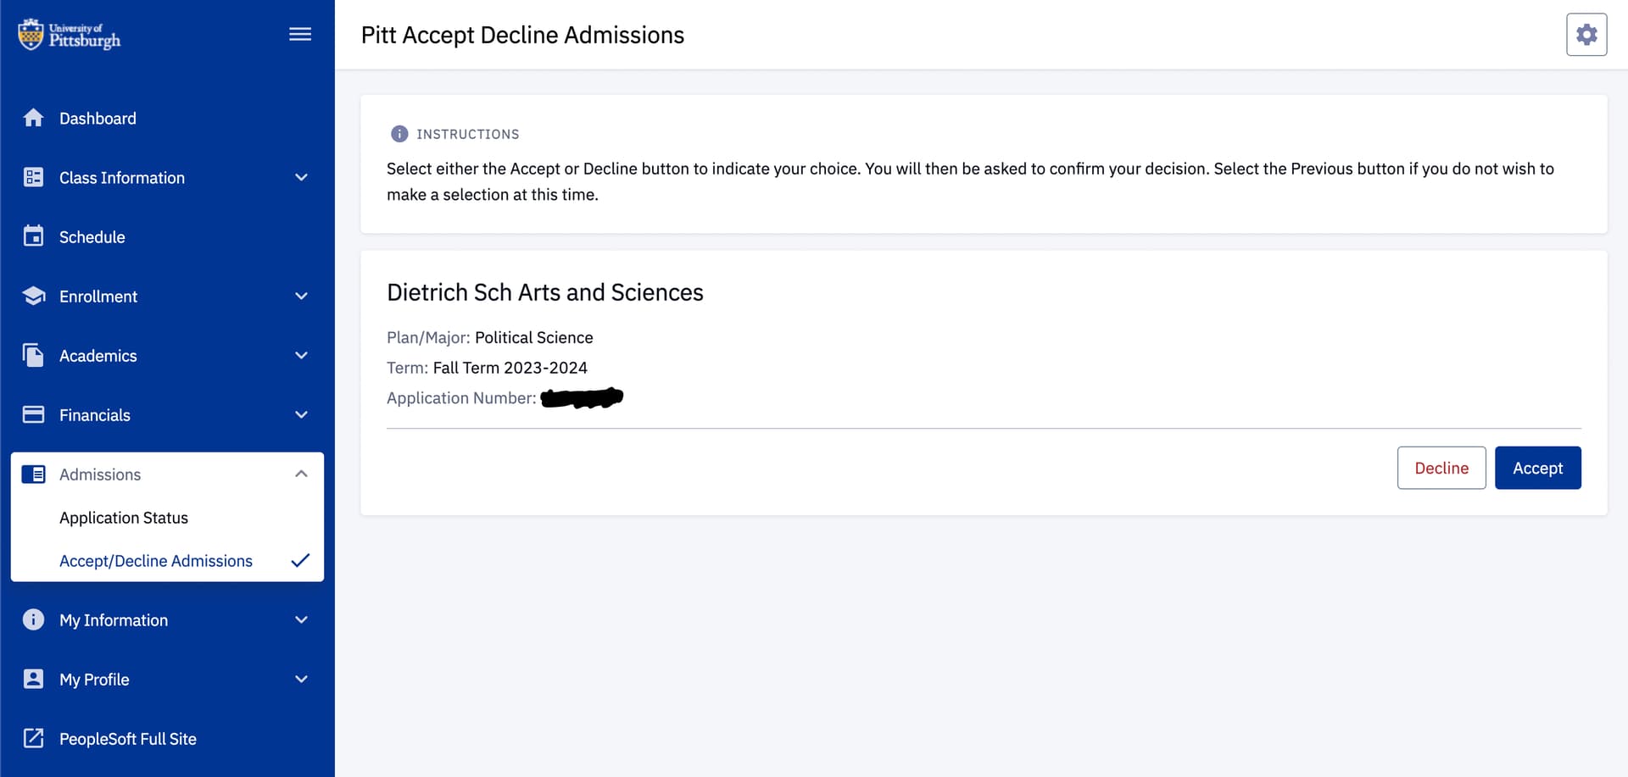This screenshot has width=1628, height=777.
Task: Click the Financials credit card icon
Action: (33, 414)
